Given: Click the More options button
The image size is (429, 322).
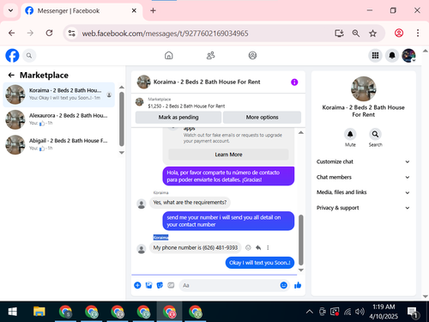Looking at the screenshot, I should click(x=262, y=118).
